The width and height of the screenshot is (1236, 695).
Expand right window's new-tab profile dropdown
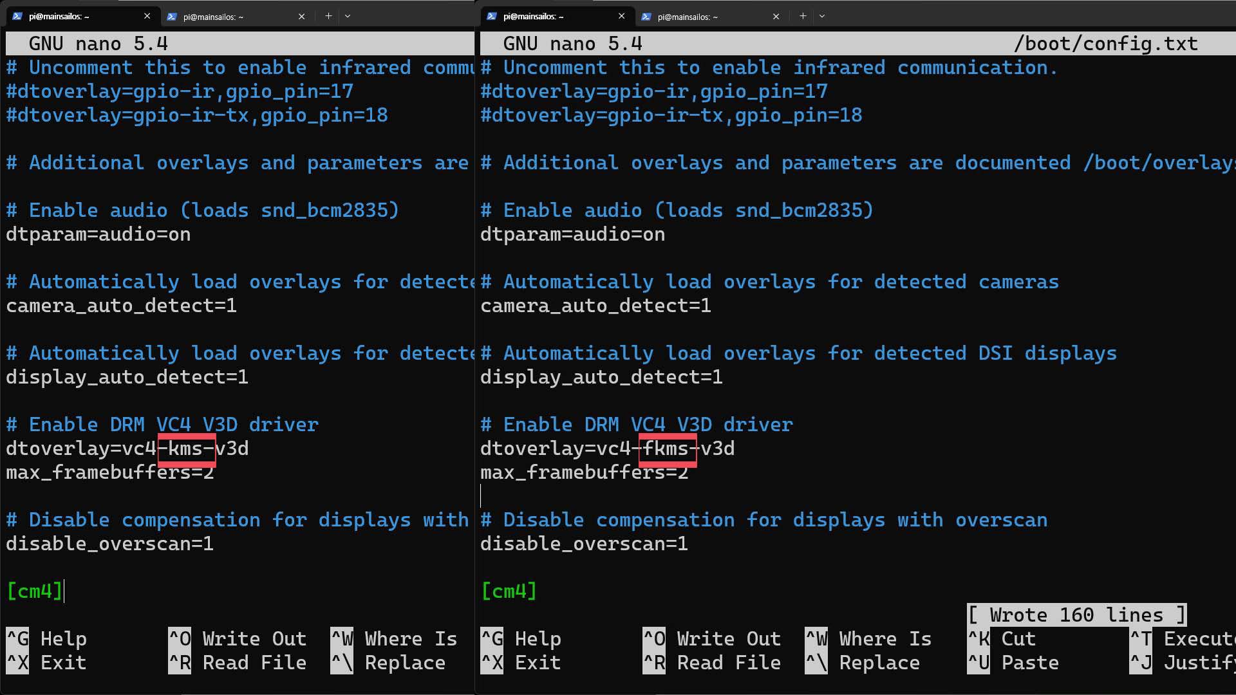coord(822,16)
